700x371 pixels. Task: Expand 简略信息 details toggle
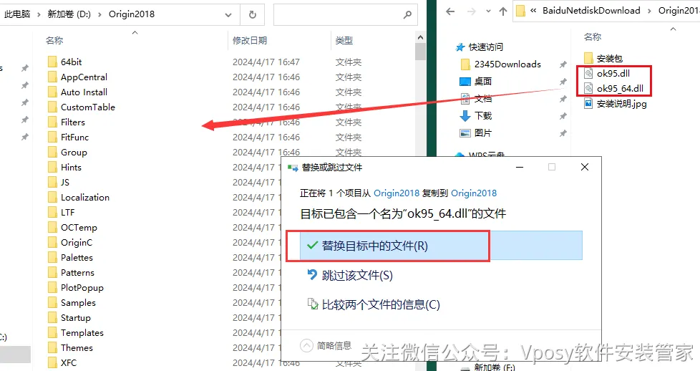(x=326, y=345)
